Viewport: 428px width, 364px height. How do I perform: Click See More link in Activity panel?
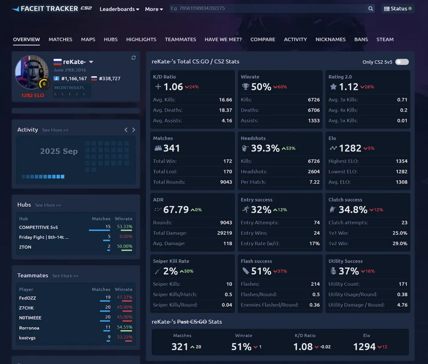point(55,130)
